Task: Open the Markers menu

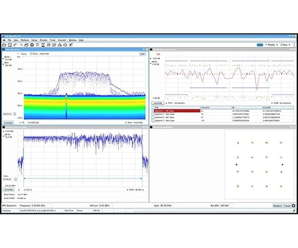Action: click(x=25, y=40)
